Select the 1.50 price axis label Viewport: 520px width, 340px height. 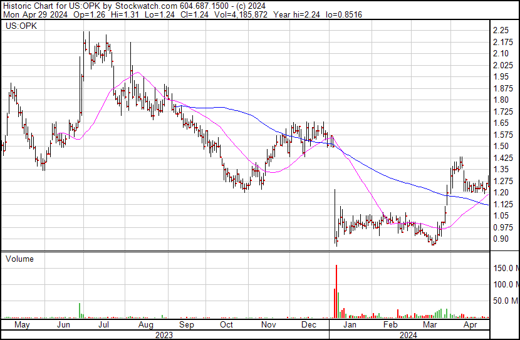501,146
